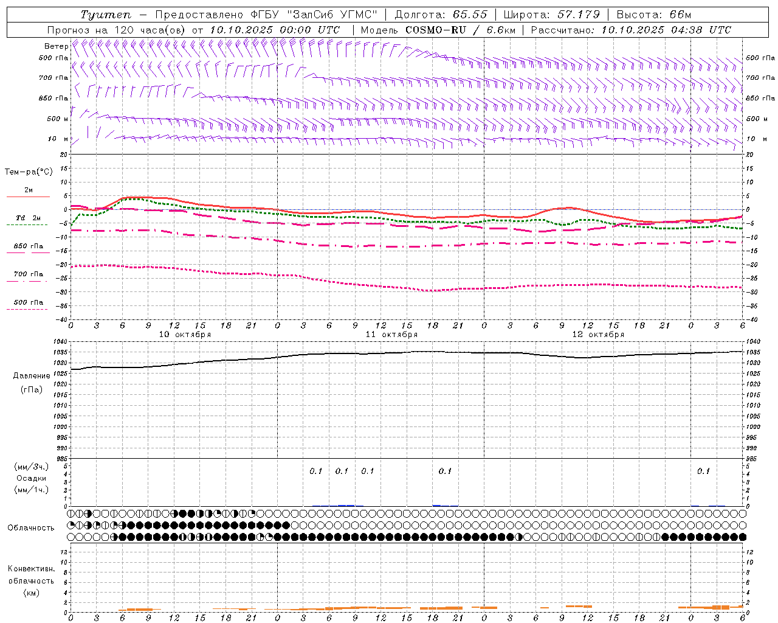Click the "500 гПа" entry in temperature legend

pos(28,302)
